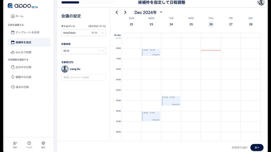The image size is (271, 152).
Task: Select the 14:30 - 15:30 Tuesday event
Action: click(171, 101)
